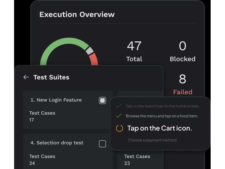Click the checkmark beside Browse the menu
225x169 pixels.
[119, 116]
